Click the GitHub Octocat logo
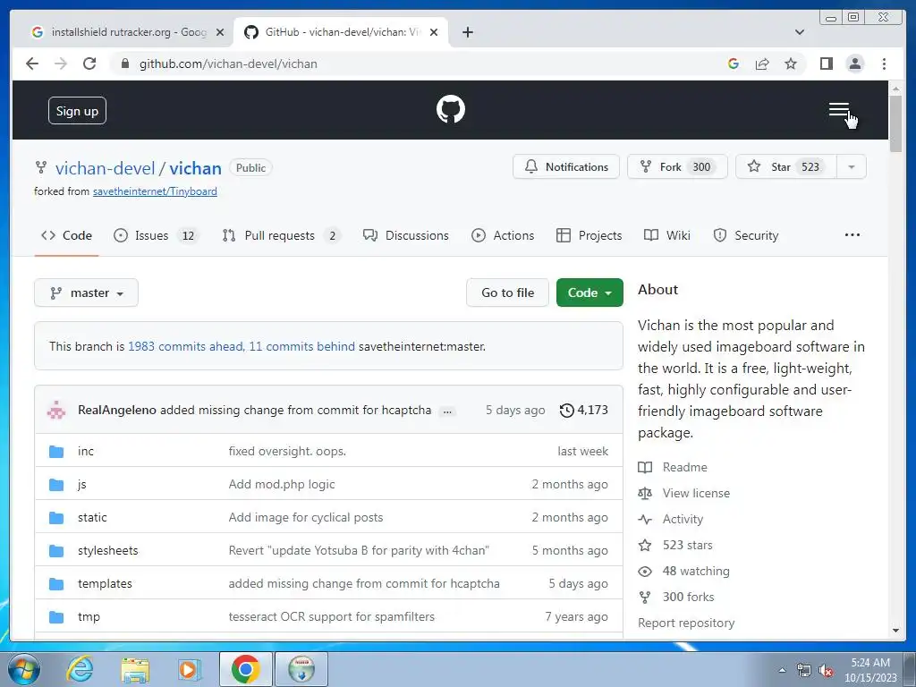Viewport: 916px width, 687px height. coord(451,109)
